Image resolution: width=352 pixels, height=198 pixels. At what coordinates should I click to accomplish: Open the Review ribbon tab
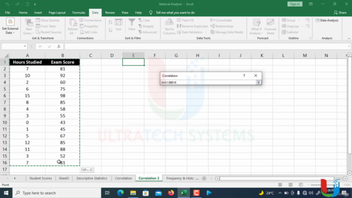[x=110, y=13]
